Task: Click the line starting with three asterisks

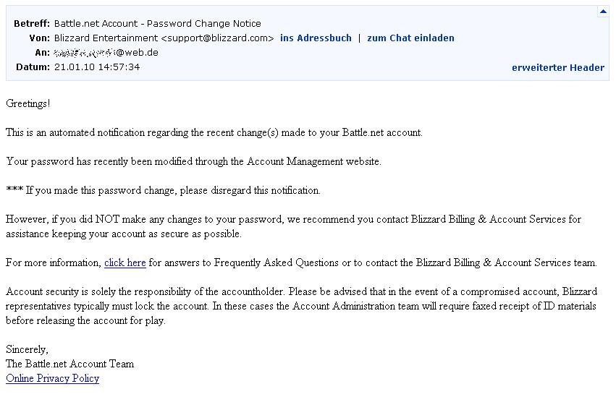Action: coord(163,190)
